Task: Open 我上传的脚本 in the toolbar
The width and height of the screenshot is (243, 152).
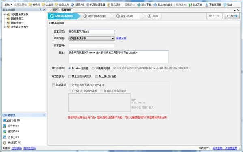Action: point(163,4)
